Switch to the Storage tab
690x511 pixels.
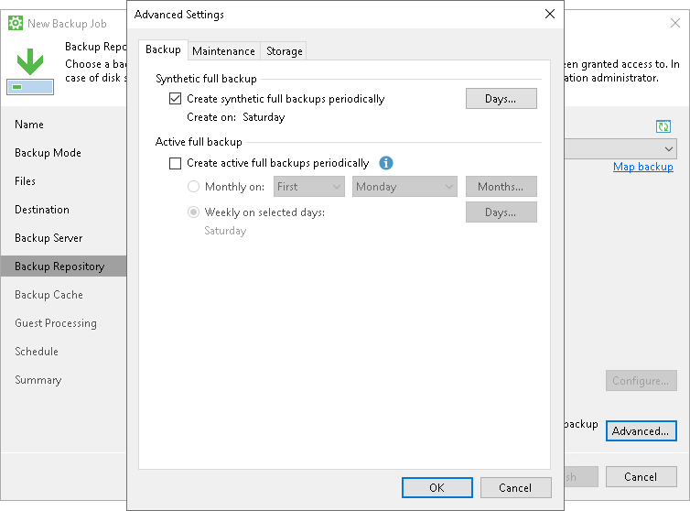[284, 51]
